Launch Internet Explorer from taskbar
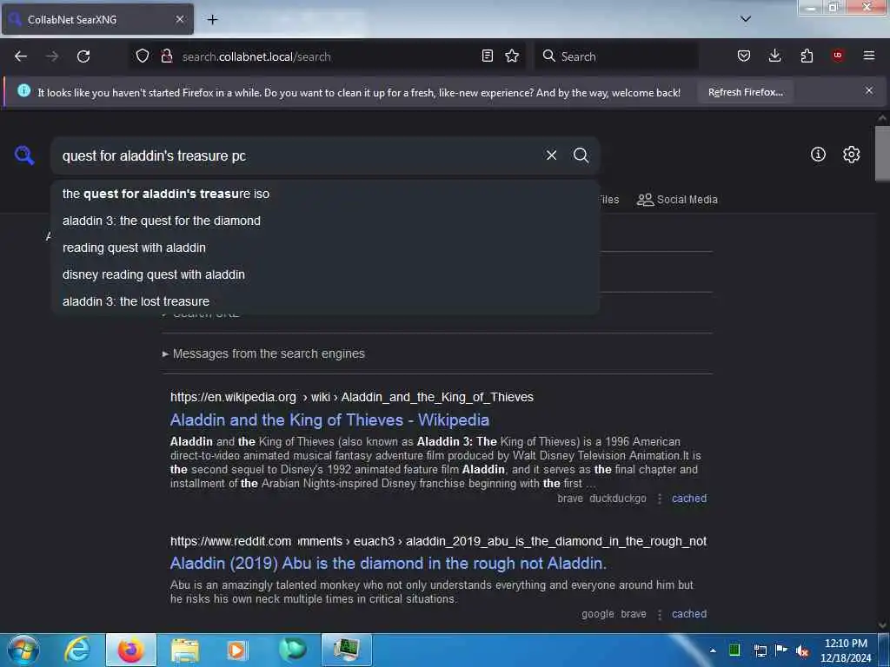 [77, 650]
